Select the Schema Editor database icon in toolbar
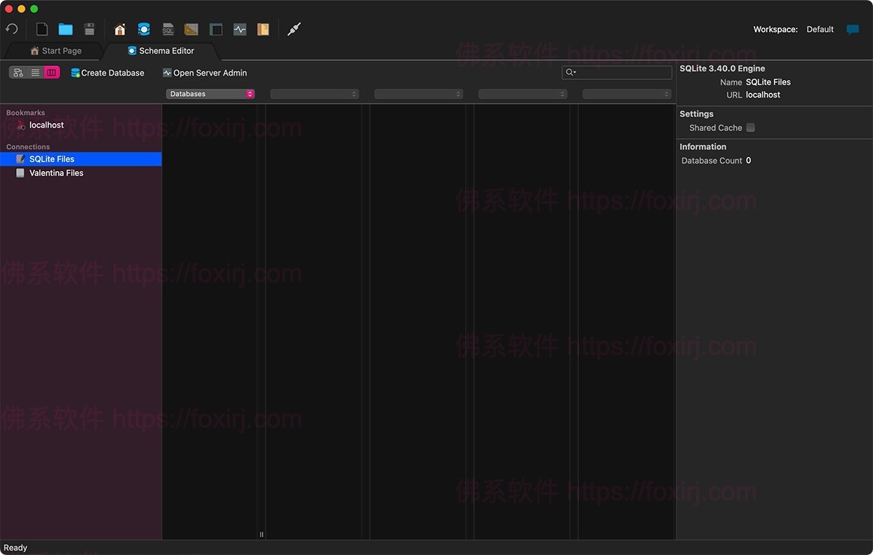 [x=143, y=29]
